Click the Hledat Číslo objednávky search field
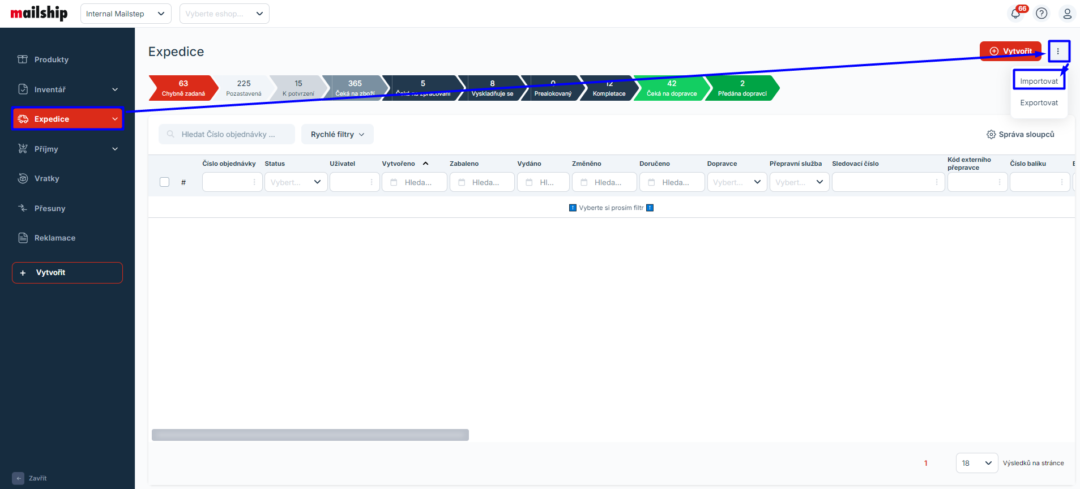This screenshot has height=489, width=1080. click(227, 135)
